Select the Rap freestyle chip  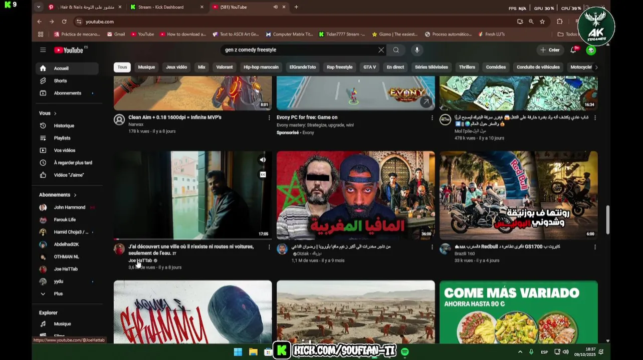click(x=339, y=67)
